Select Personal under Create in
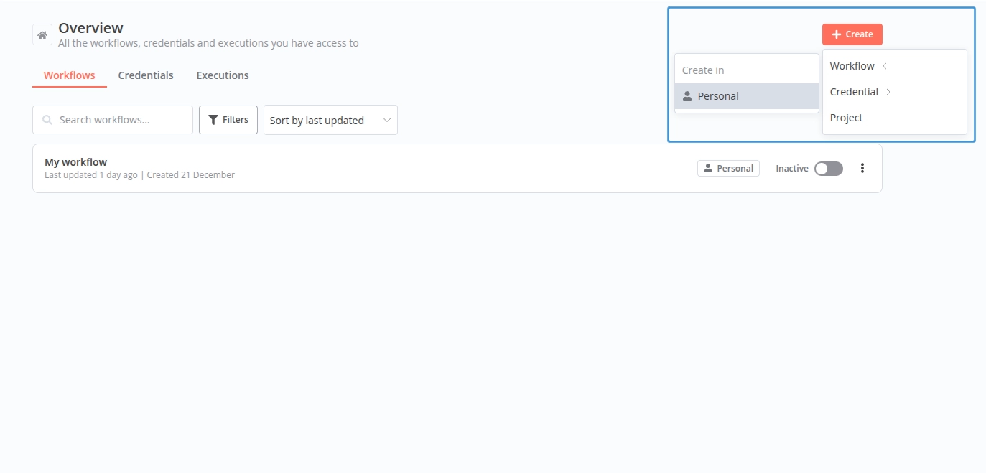This screenshot has height=473, width=986. [x=747, y=96]
